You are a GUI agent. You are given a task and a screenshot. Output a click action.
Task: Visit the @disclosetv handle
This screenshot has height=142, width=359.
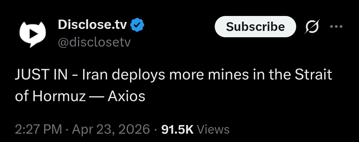[x=94, y=42]
